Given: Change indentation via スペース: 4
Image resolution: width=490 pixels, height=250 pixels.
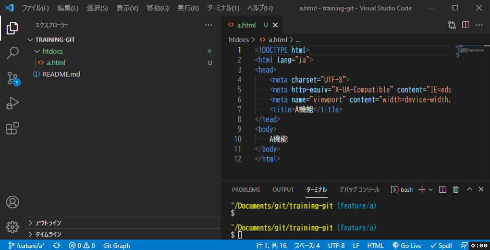Looking at the screenshot, I should click(307, 246).
